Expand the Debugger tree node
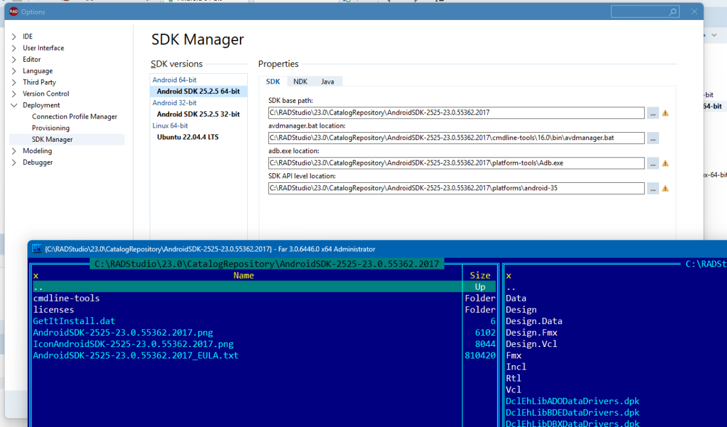Viewport: 727px width, 427px height. (x=14, y=162)
